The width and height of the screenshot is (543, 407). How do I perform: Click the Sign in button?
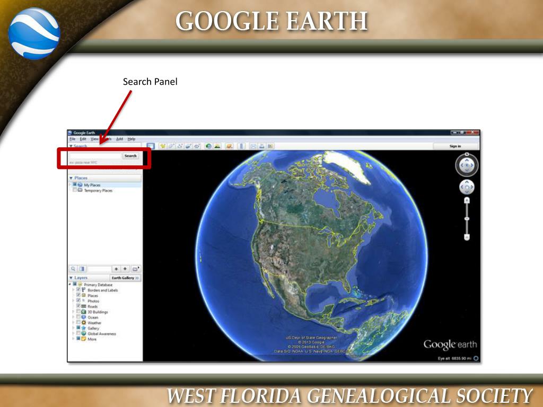tap(456, 146)
